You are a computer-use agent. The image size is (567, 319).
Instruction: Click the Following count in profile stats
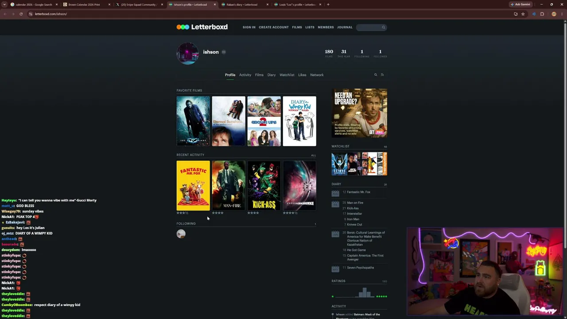(x=362, y=53)
